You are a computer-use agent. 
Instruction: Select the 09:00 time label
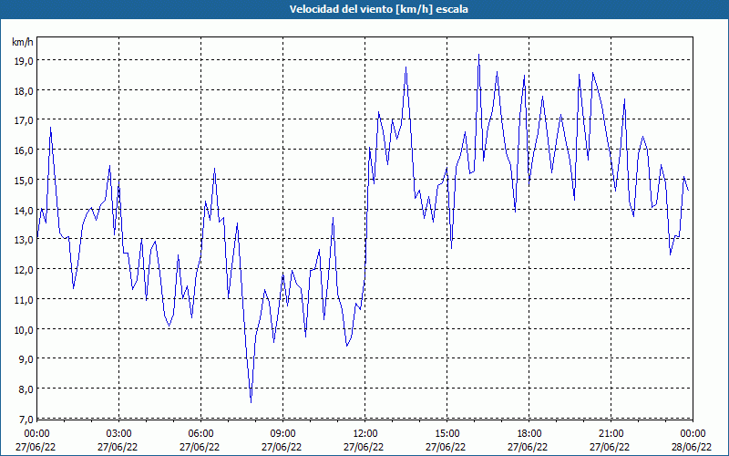[x=282, y=434]
